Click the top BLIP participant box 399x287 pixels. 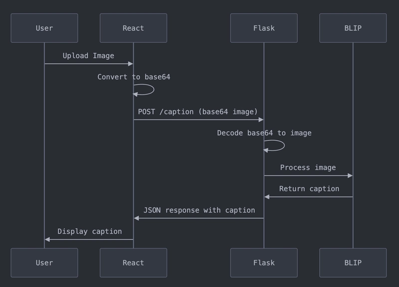click(x=353, y=28)
